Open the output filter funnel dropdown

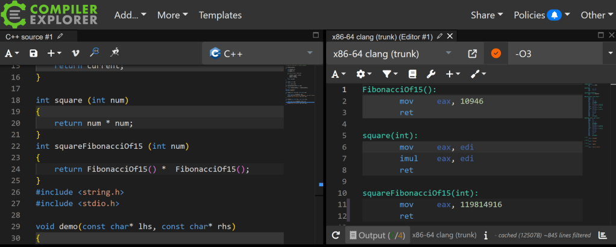click(389, 74)
